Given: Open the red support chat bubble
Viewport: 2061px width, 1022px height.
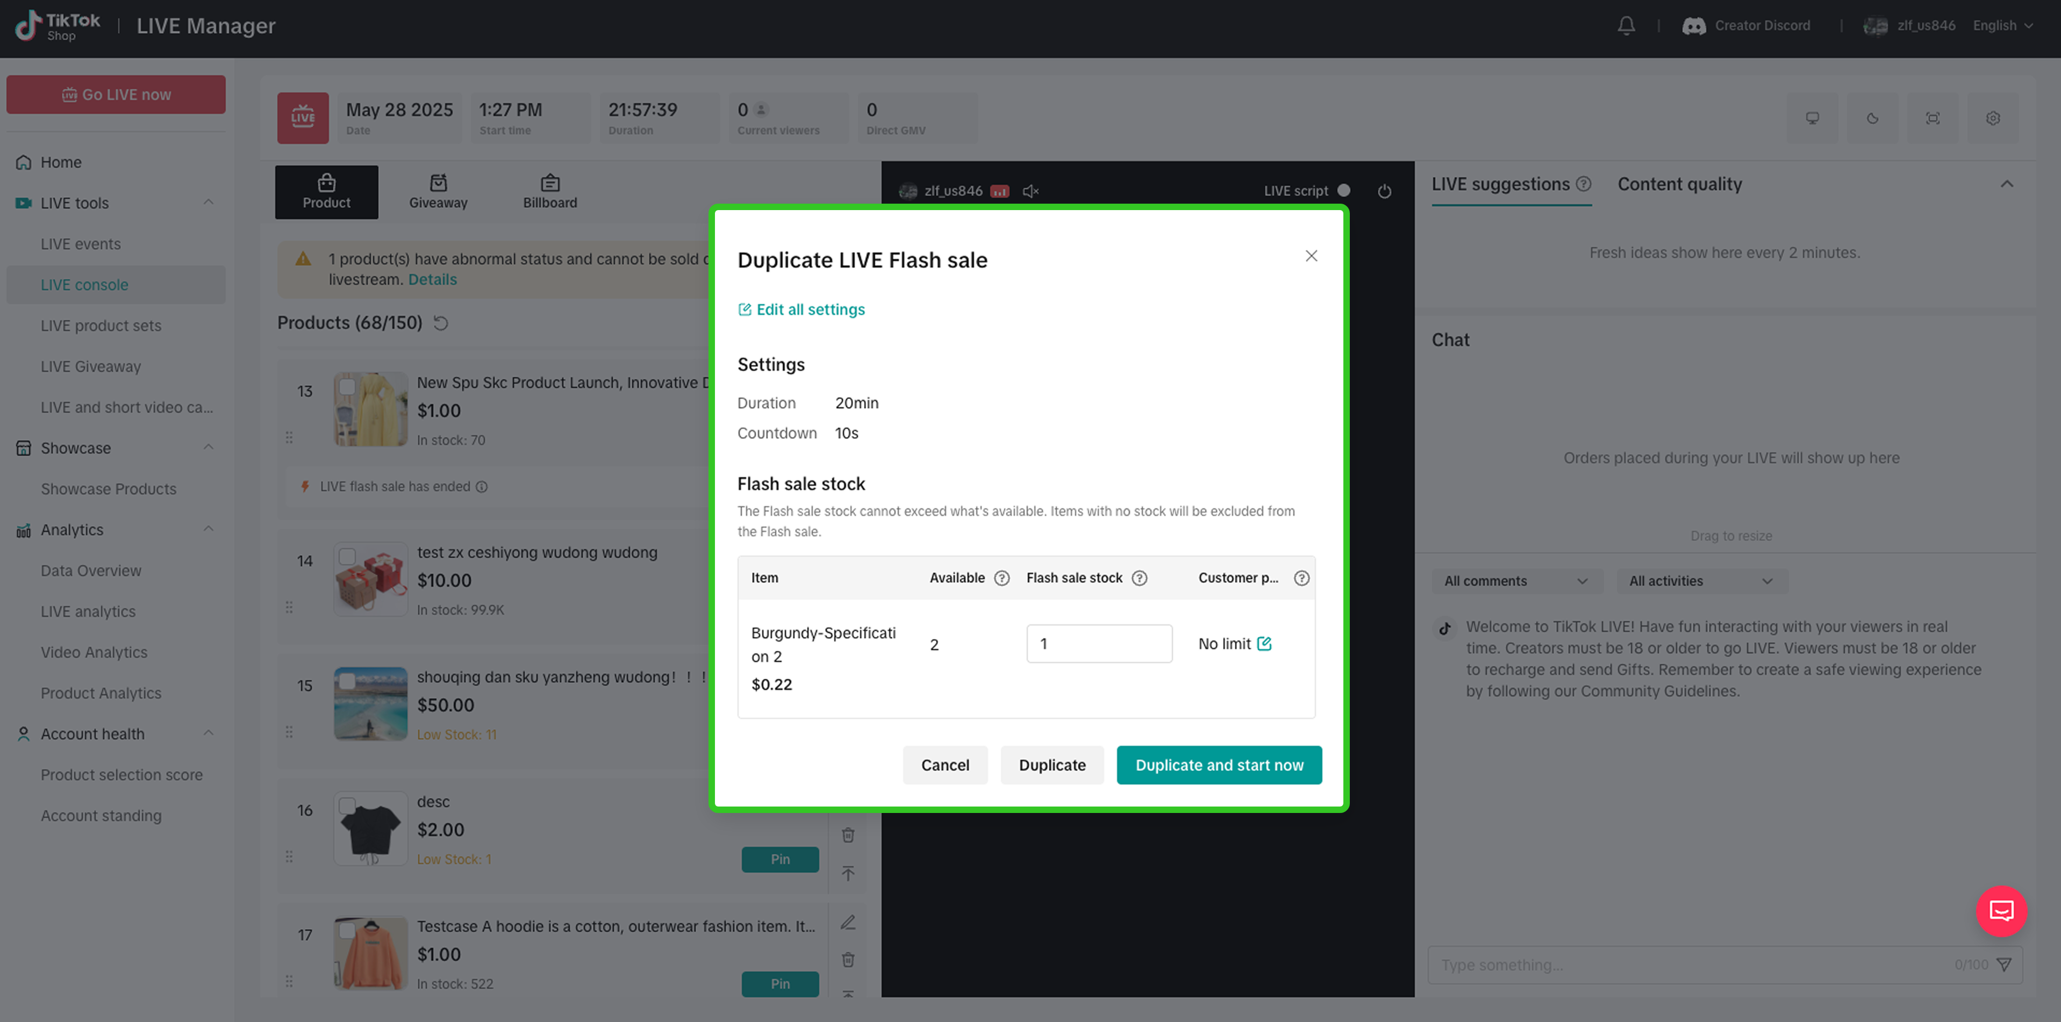Looking at the screenshot, I should 2001,911.
